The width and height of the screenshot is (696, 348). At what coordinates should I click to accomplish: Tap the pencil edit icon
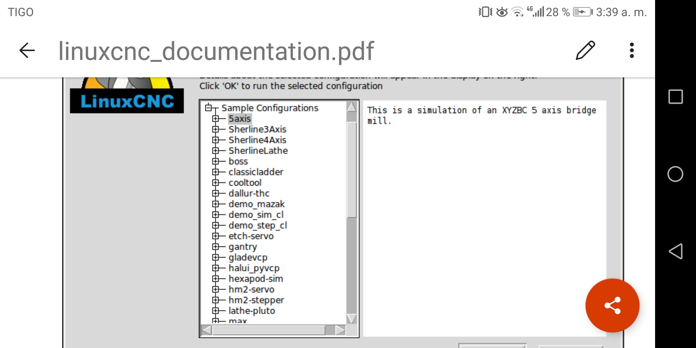(x=585, y=50)
